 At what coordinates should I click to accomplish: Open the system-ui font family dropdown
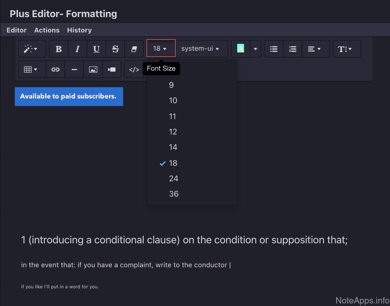coord(200,49)
